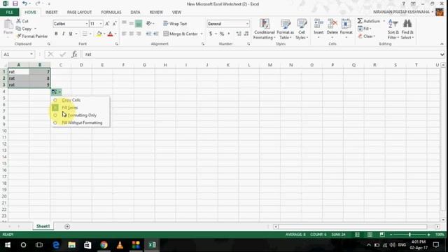This screenshot has width=448, height=252.
Task: Click the Merge & Center button
Action: [181, 34]
